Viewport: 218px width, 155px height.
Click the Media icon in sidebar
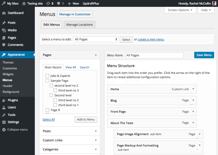(4, 30)
